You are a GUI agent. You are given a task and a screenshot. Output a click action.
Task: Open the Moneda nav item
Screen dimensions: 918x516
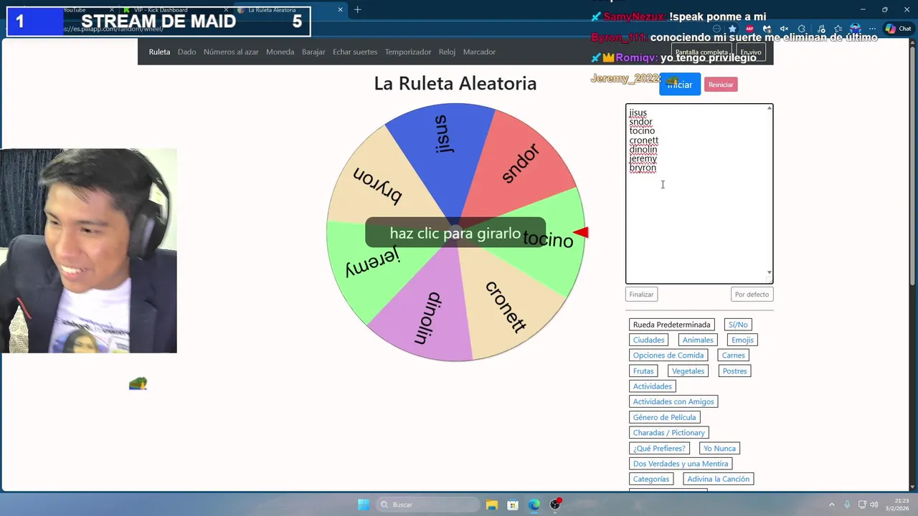tap(280, 52)
